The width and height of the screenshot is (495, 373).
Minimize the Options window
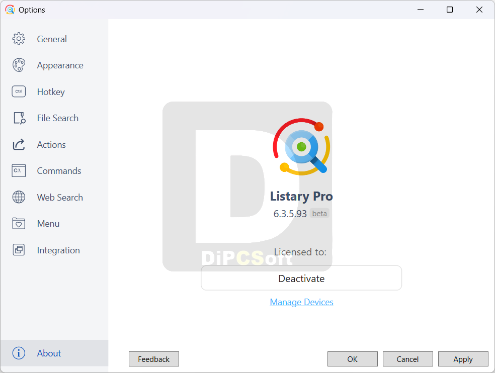pos(421,10)
